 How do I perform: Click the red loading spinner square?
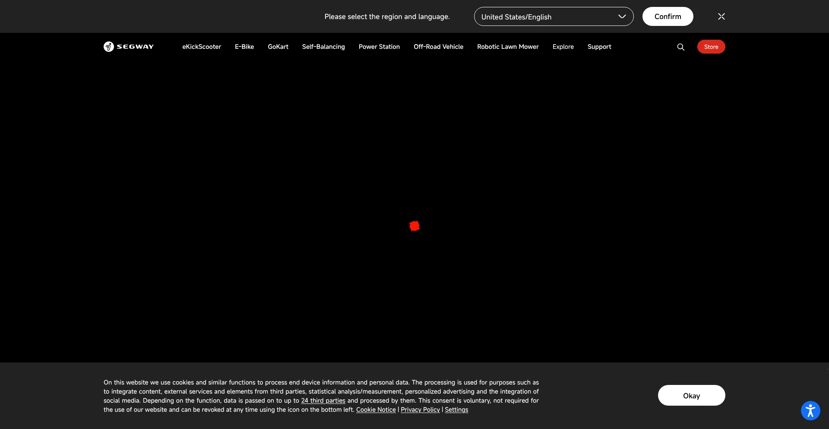coord(414,226)
